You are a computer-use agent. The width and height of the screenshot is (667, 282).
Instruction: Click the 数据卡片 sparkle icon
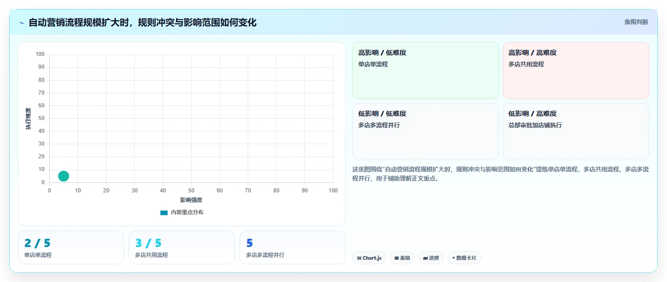click(x=453, y=258)
